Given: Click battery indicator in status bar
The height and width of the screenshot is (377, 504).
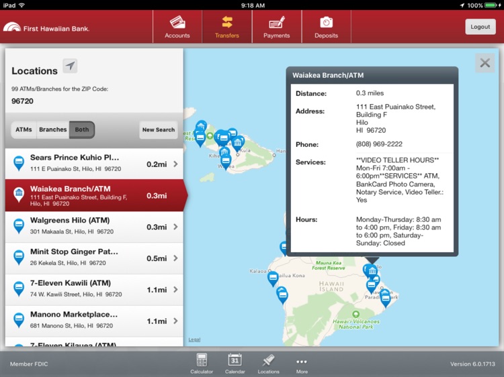Looking at the screenshot, I should pyautogui.click(x=491, y=5).
